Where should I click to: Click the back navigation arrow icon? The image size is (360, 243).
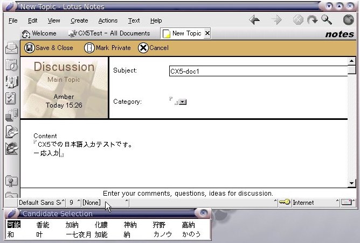tap(254, 20)
